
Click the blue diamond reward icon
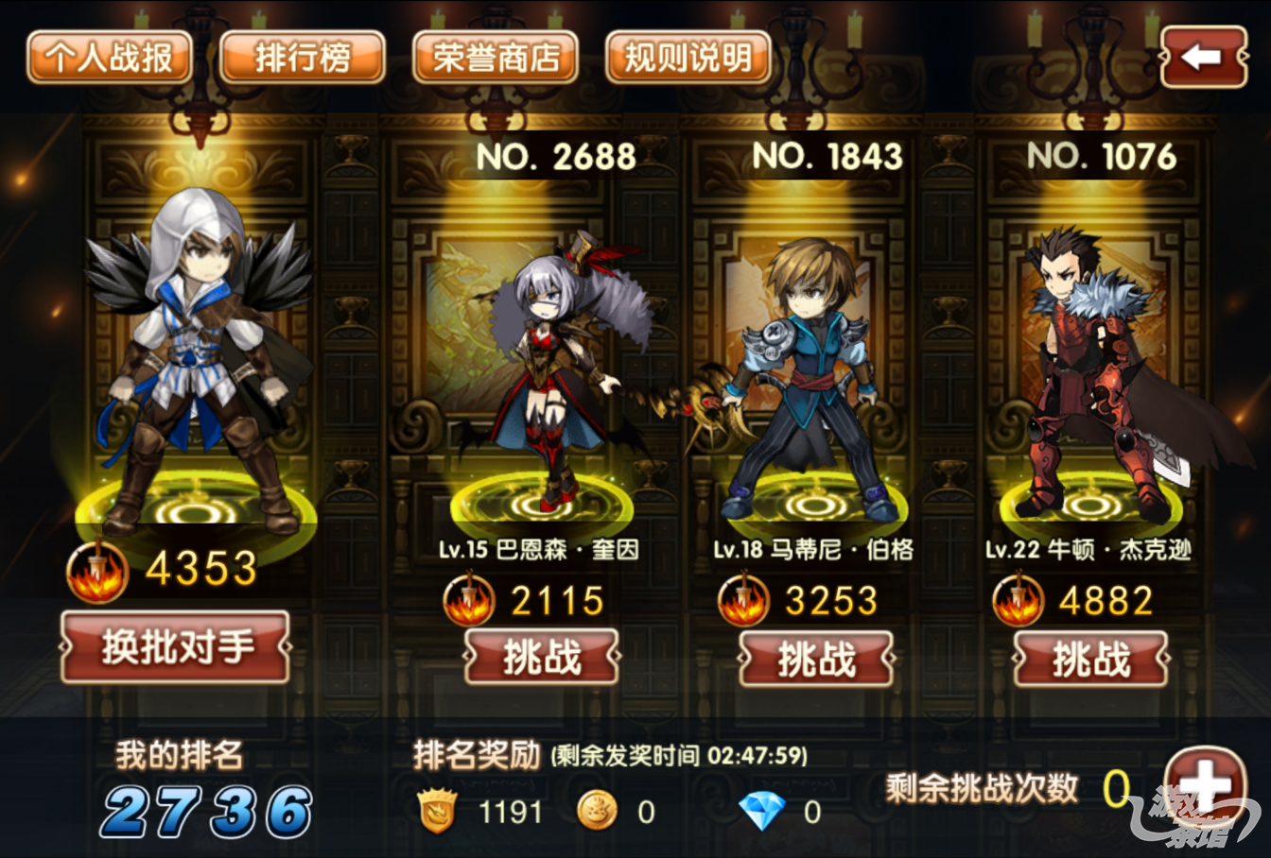(x=762, y=812)
